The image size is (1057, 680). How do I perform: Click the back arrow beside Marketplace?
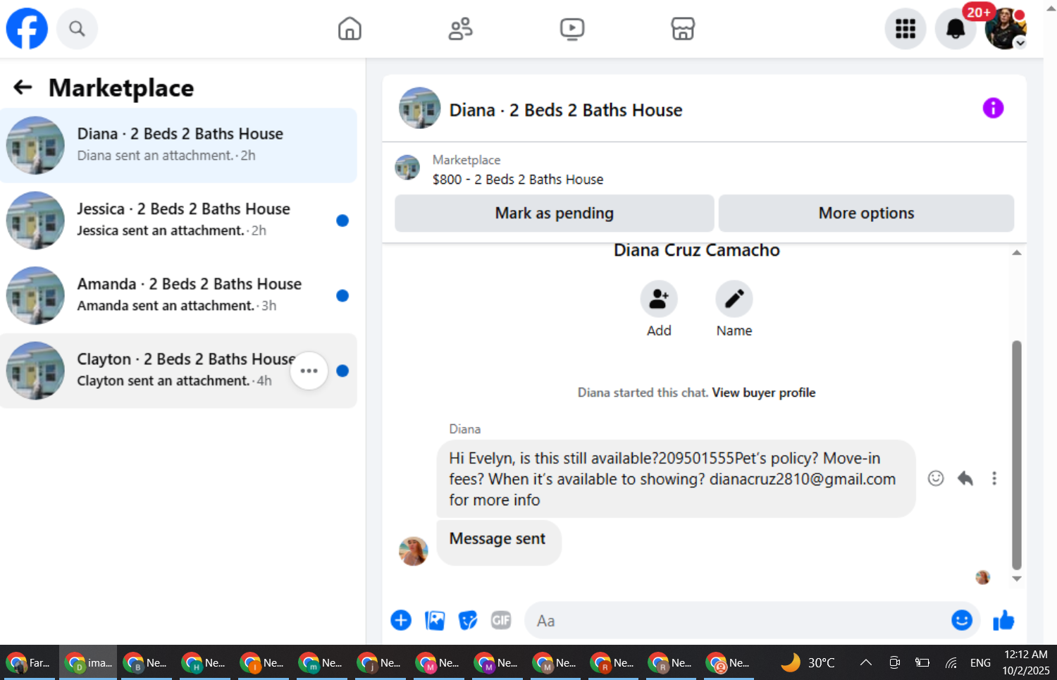[23, 87]
